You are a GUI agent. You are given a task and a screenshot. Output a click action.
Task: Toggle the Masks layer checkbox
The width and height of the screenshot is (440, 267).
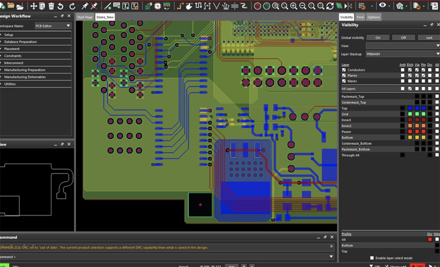pyautogui.click(x=344, y=81)
